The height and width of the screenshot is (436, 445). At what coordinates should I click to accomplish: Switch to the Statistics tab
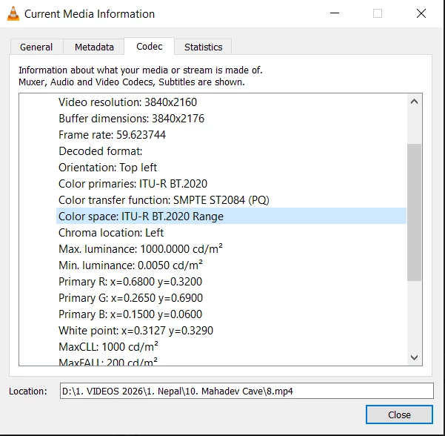coord(203,47)
